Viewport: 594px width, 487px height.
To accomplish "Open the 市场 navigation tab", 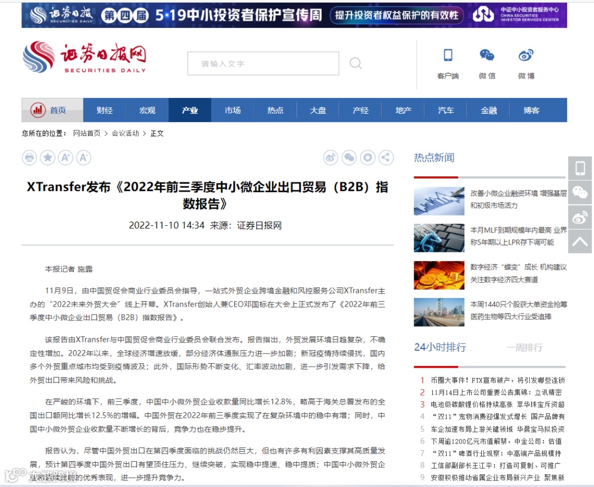I will tap(233, 110).
